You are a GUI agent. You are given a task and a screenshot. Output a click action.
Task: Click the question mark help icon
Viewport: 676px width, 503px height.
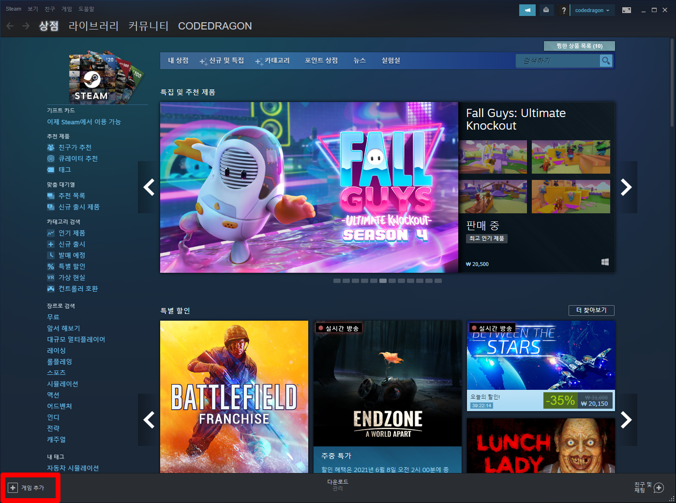point(564,10)
